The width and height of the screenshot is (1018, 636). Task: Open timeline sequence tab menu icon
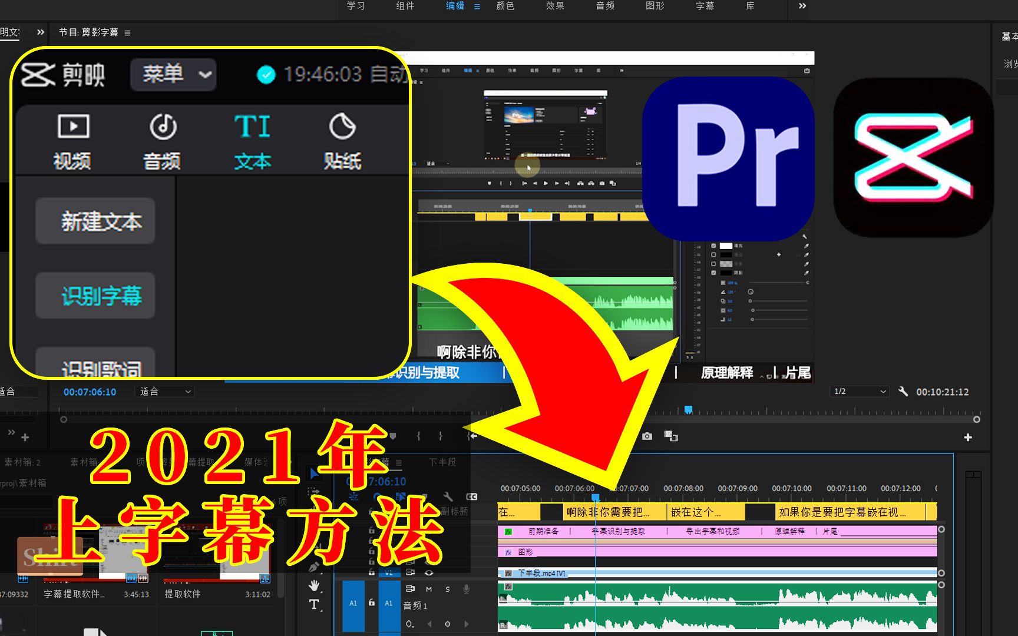[x=399, y=463]
